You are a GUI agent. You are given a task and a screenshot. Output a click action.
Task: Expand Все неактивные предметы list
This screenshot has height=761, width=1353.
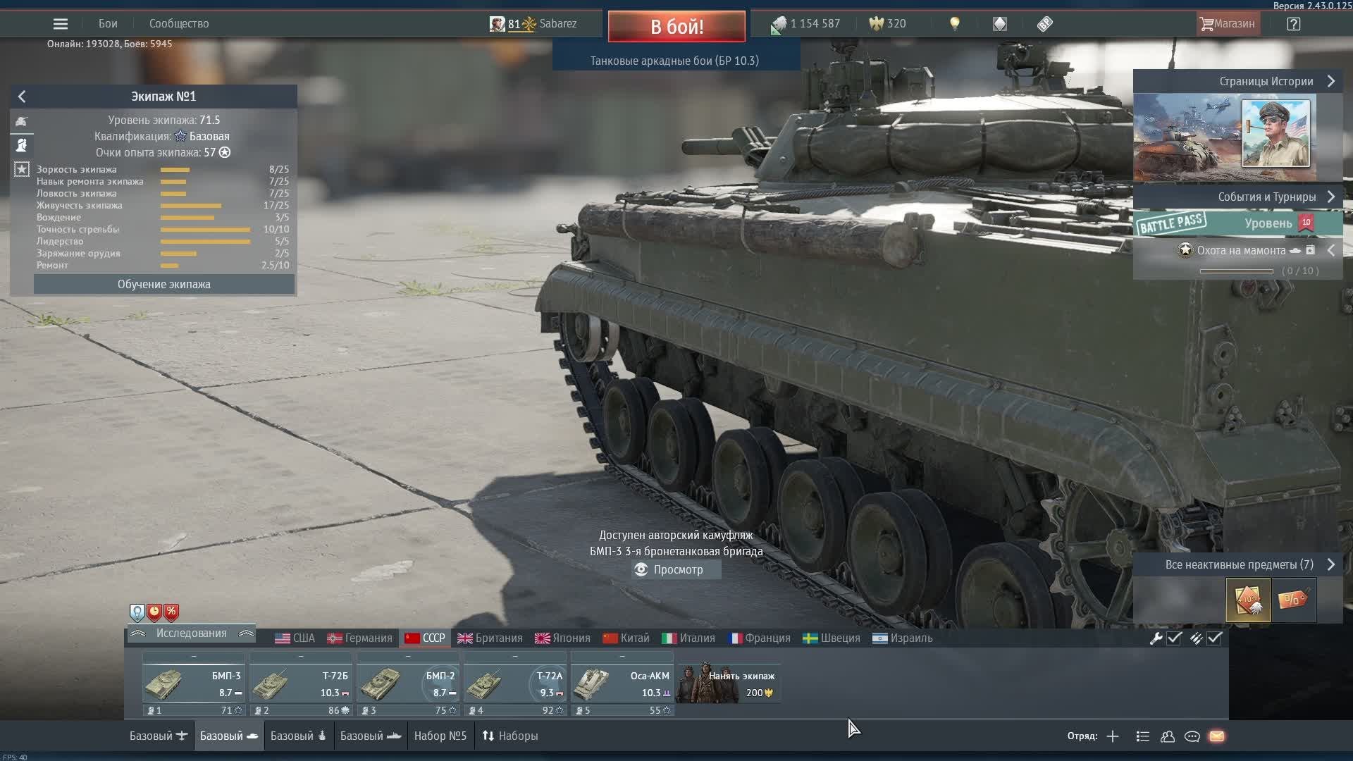[1331, 564]
